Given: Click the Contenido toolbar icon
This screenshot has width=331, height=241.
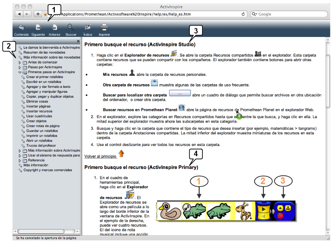Looking at the screenshot, I should tap(22, 28).
